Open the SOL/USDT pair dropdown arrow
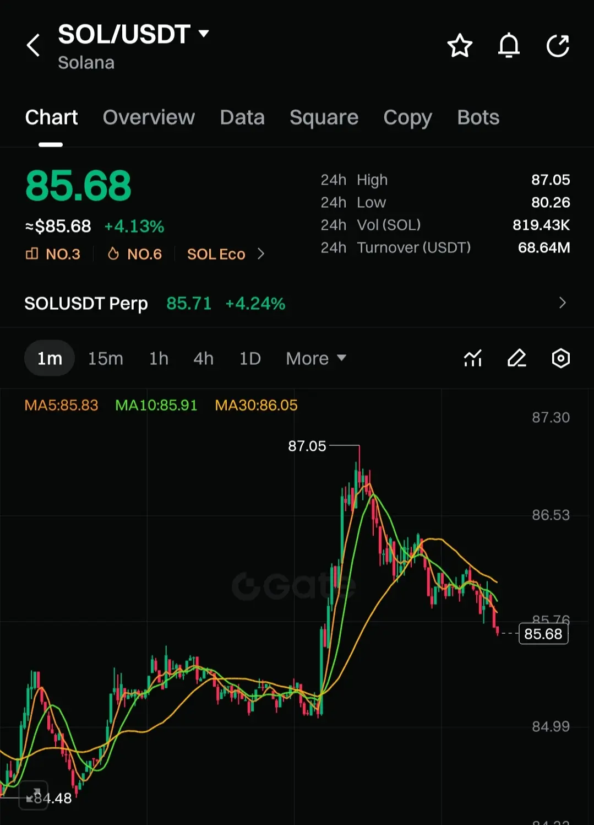 pyautogui.click(x=204, y=34)
